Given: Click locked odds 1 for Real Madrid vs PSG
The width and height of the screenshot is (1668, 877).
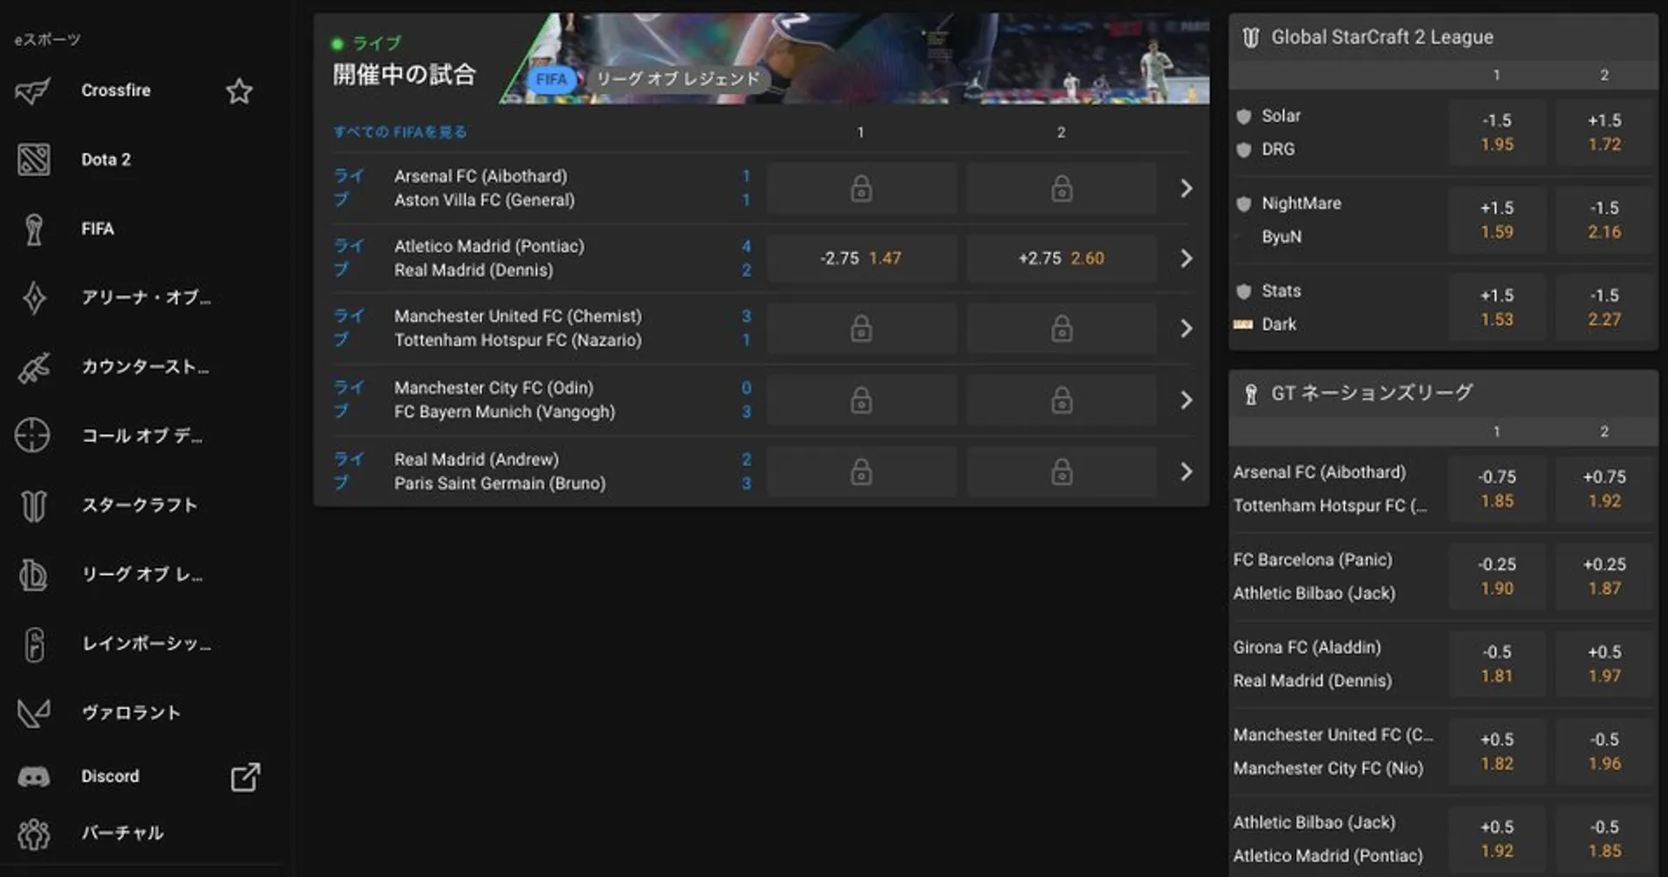Looking at the screenshot, I should 861,472.
